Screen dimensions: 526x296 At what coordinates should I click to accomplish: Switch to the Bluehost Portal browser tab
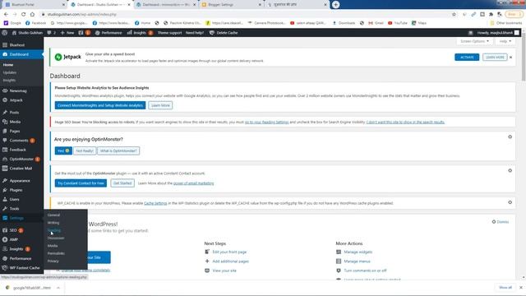[34, 5]
